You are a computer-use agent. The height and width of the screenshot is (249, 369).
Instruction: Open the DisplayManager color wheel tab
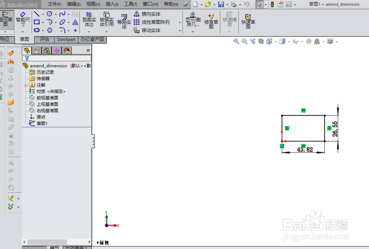[x=67, y=51]
